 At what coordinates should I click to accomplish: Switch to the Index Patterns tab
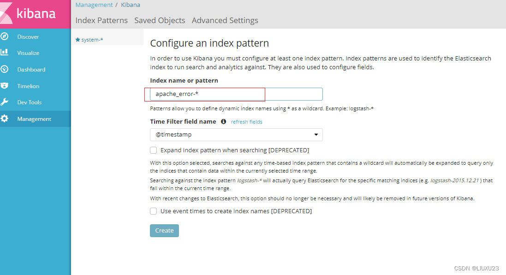pyautogui.click(x=101, y=20)
